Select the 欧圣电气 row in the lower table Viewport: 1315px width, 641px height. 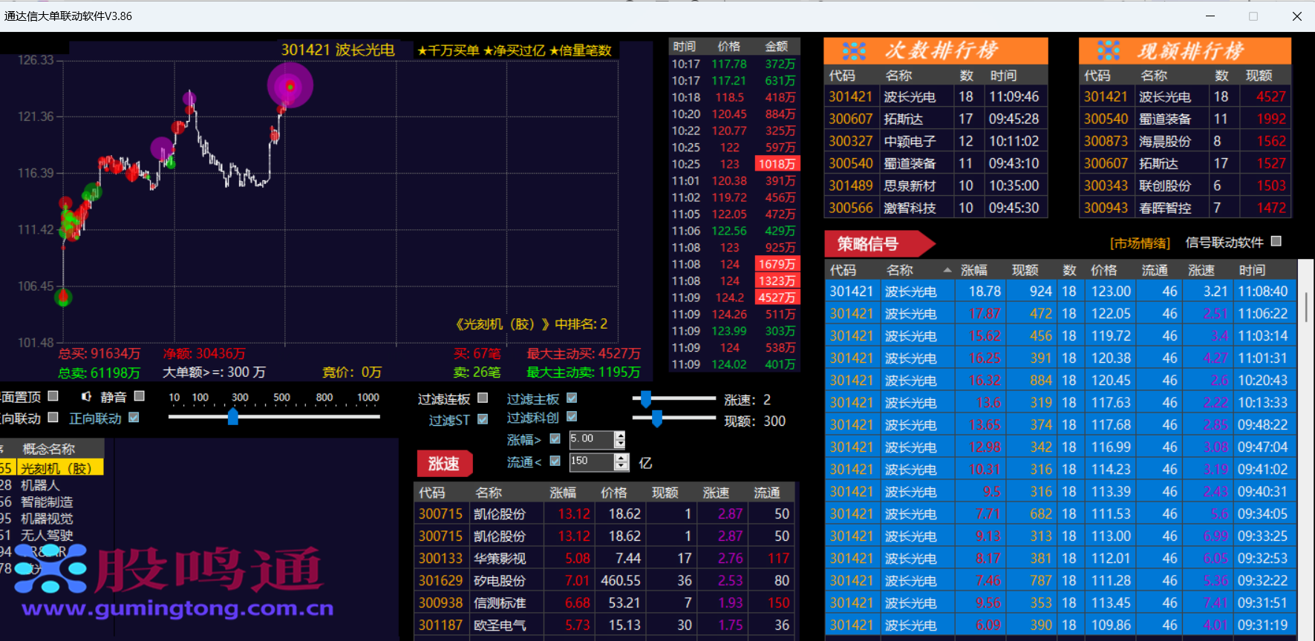coord(604,625)
